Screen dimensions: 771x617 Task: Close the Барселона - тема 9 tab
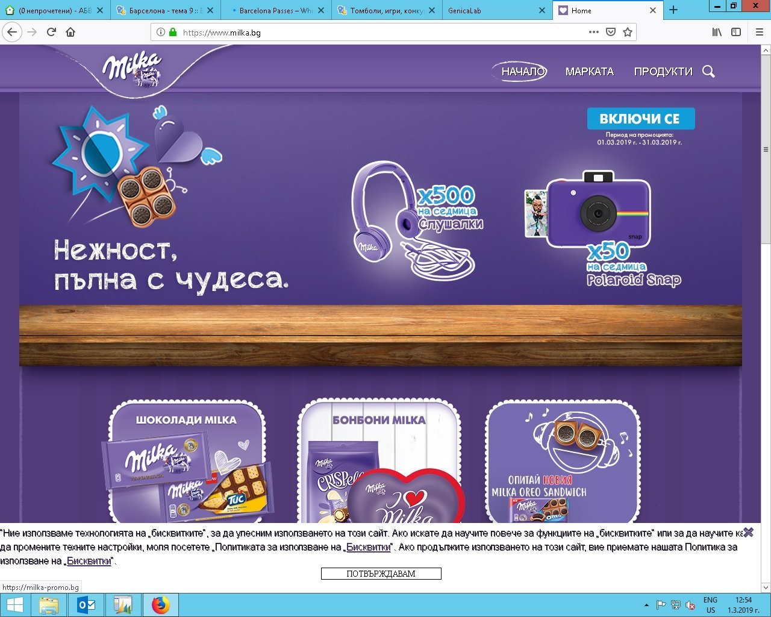pyautogui.click(x=210, y=10)
